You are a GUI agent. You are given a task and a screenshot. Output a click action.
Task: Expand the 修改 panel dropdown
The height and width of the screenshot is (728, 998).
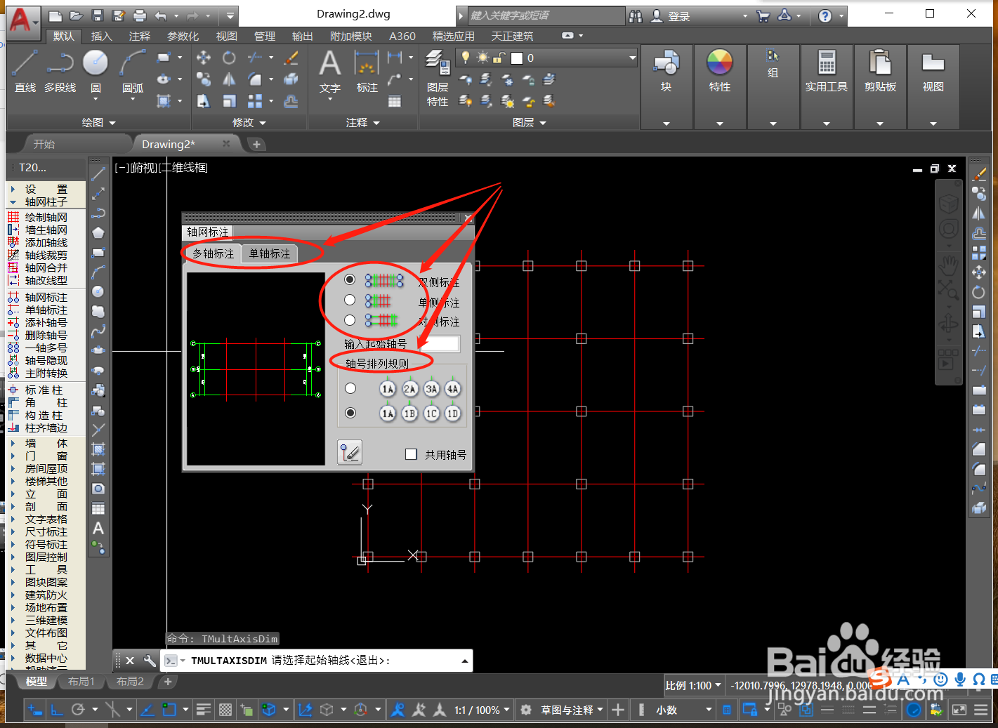point(249,122)
